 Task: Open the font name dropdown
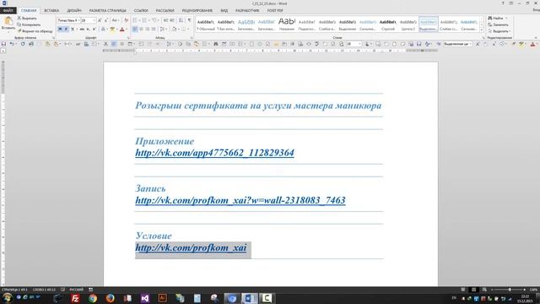(x=78, y=20)
